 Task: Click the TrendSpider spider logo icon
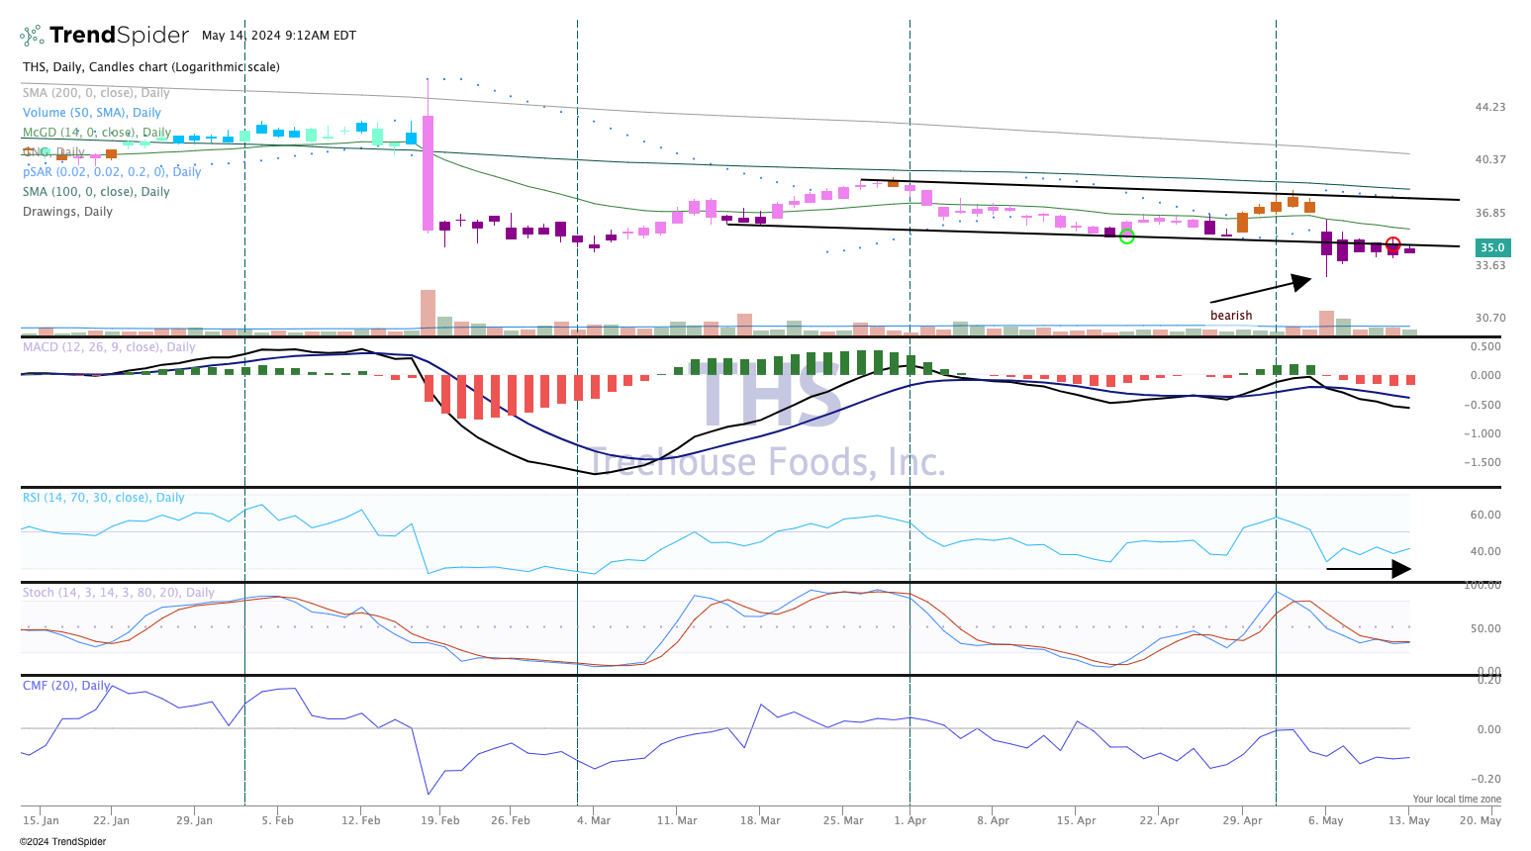(x=32, y=36)
